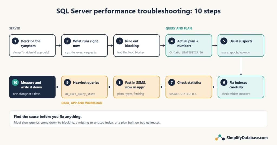Image resolution: width=277 pixels, height=145 pixels.
Task: Select 'Measure and write it down' title
Action: (31, 85)
